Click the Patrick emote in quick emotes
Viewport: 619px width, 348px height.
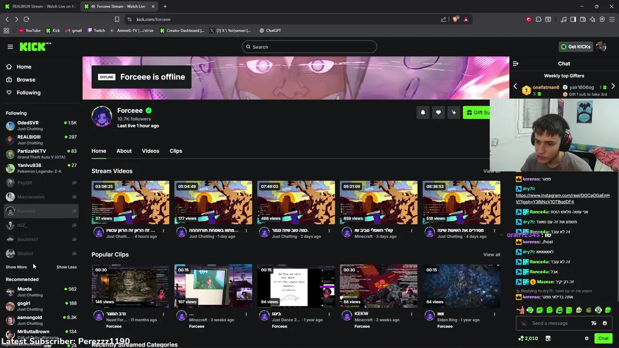click(x=520, y=310)
